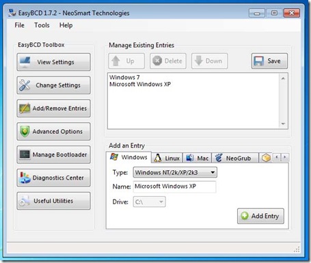This screenshot has width=311, height=263.
Task: Go to Add/Remove Entries
Action: point(53,109)
